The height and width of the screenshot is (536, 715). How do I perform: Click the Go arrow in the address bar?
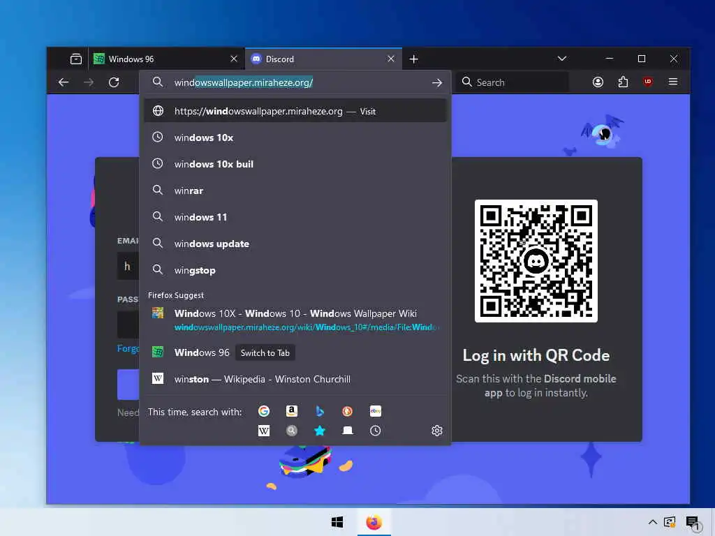437,82
